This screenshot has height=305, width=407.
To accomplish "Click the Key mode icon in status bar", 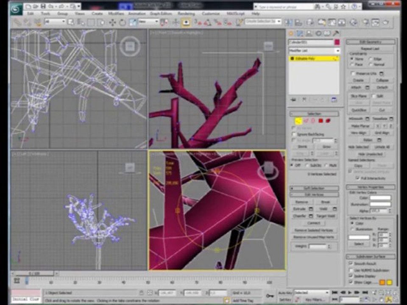I will point(270,296).
